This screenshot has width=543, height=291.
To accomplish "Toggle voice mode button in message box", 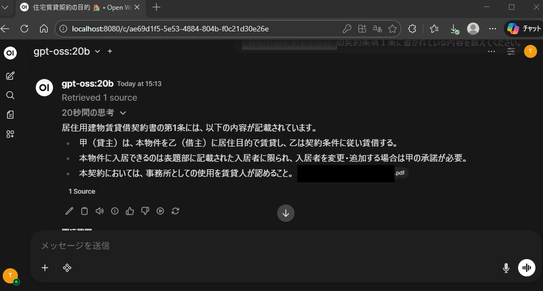I will point(526,268).
